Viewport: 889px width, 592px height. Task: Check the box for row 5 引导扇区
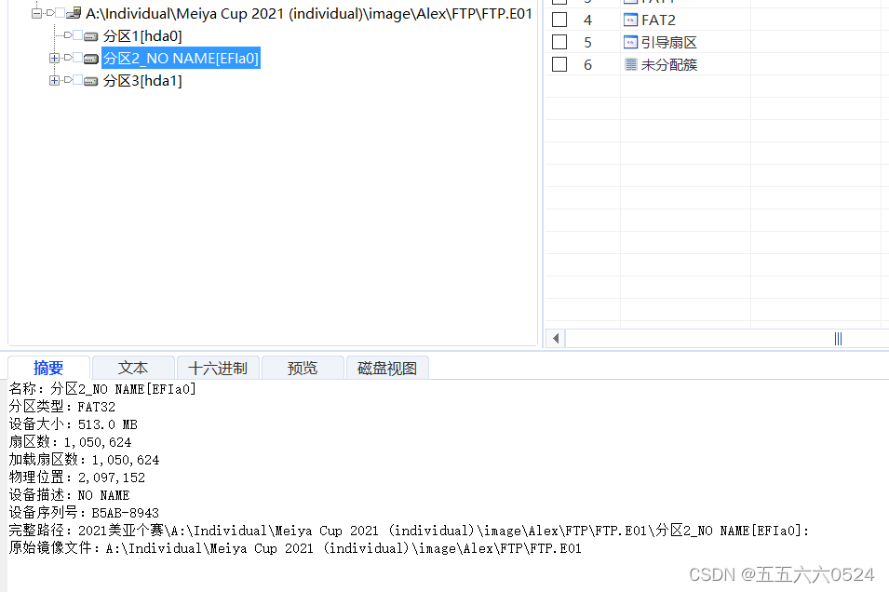pos(559,42)
